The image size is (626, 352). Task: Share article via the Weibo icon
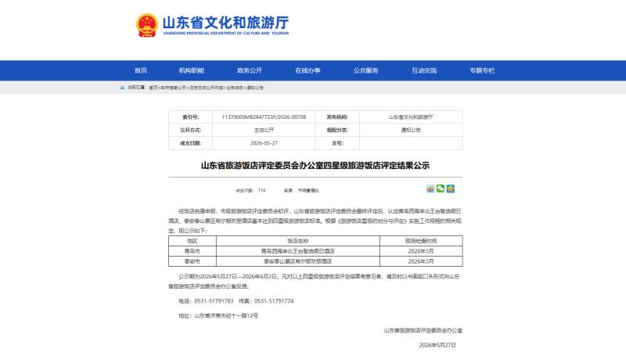430,189
